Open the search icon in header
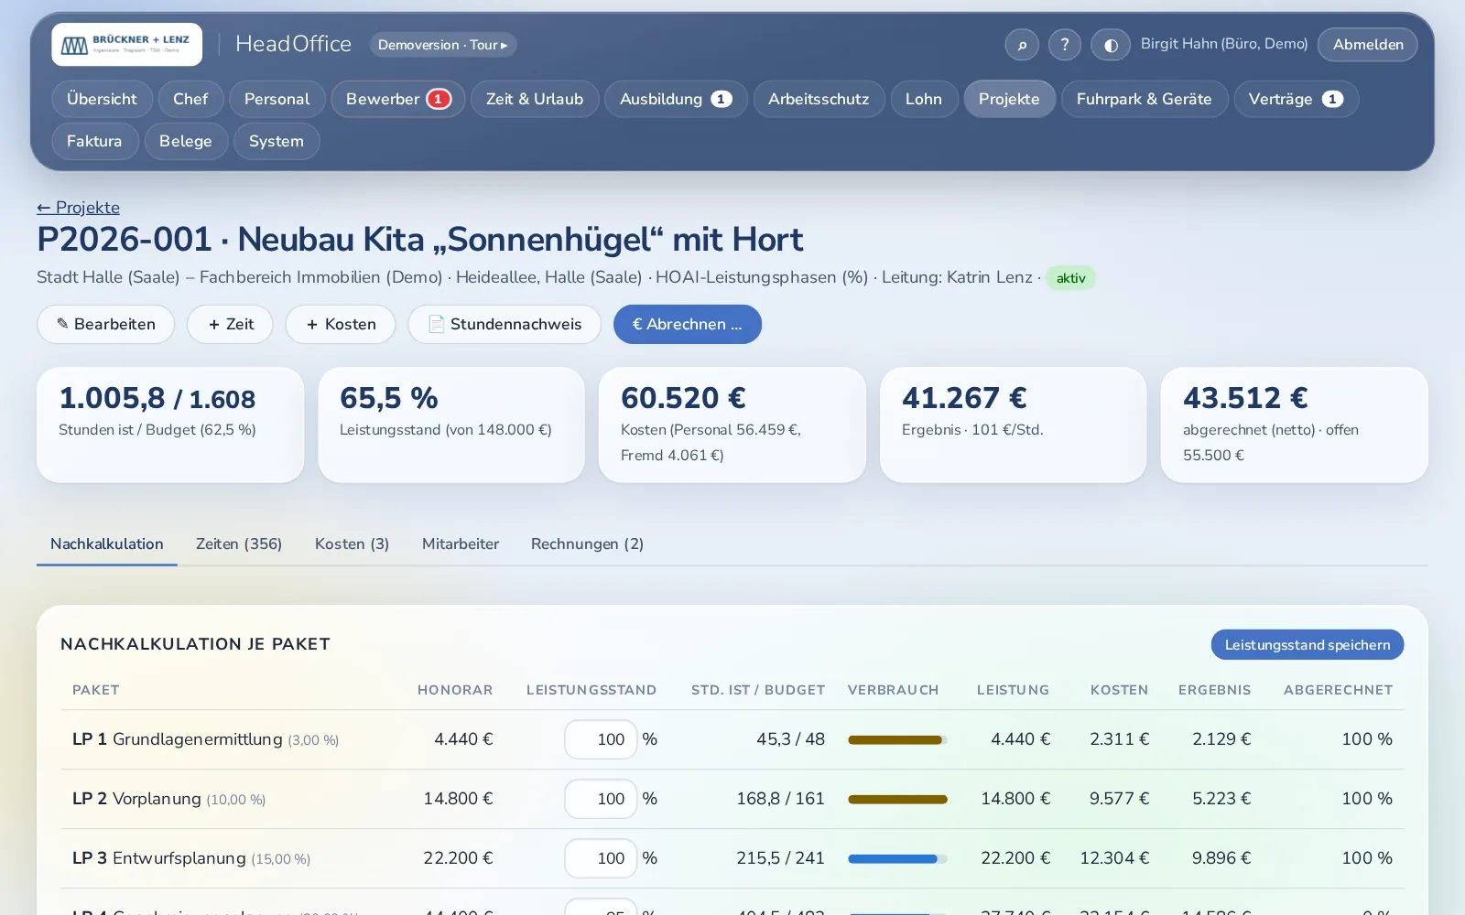The image size is (1465, 915). tap(1022, 44)
